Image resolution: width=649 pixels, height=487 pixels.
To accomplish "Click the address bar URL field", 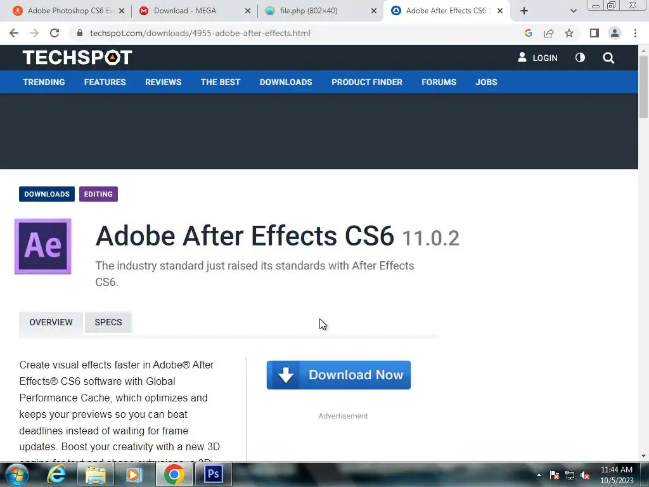I will pyautogui.click(x=200, y=33).
